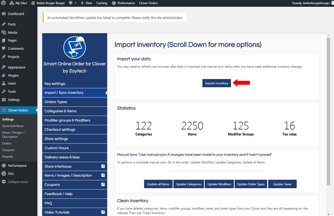Click external link icon beside Items / Images / Description
Viewport: 334px width, 216px height.
[103, 175]
